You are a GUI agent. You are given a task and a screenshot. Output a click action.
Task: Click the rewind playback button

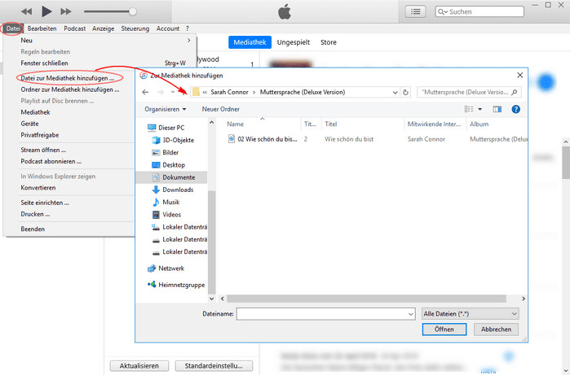pyautogui.click(x=26, y=11)
